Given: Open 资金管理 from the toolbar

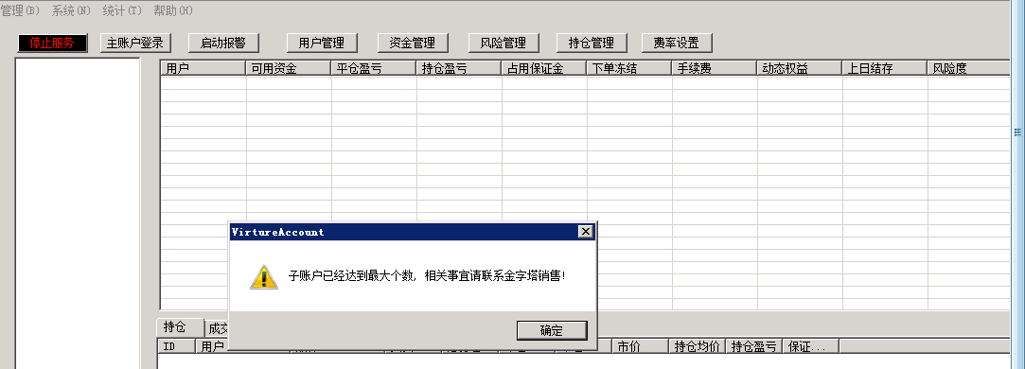Looking at the screenshot, I should click(x=414, y=44).
